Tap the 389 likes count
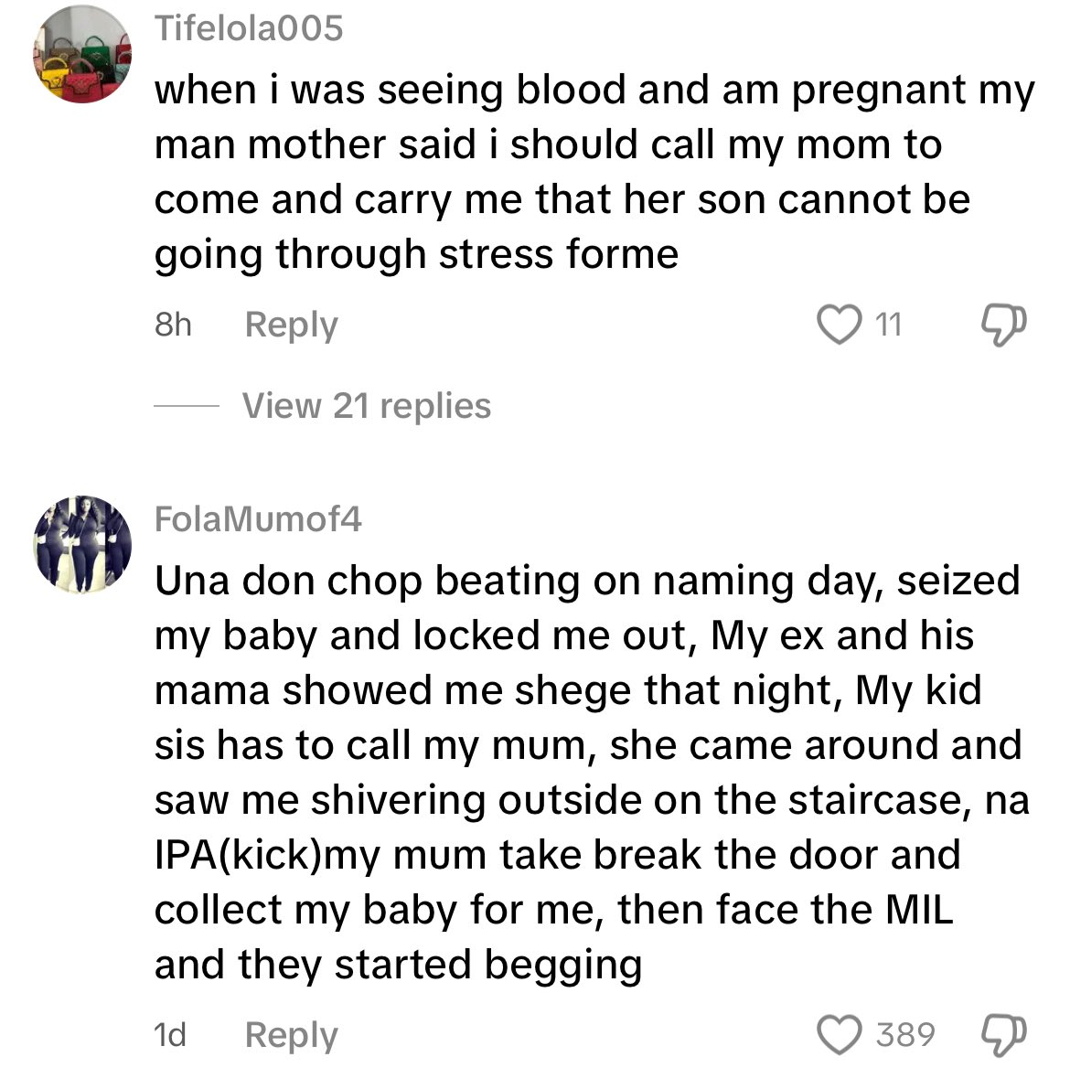 click(905, 1035)
